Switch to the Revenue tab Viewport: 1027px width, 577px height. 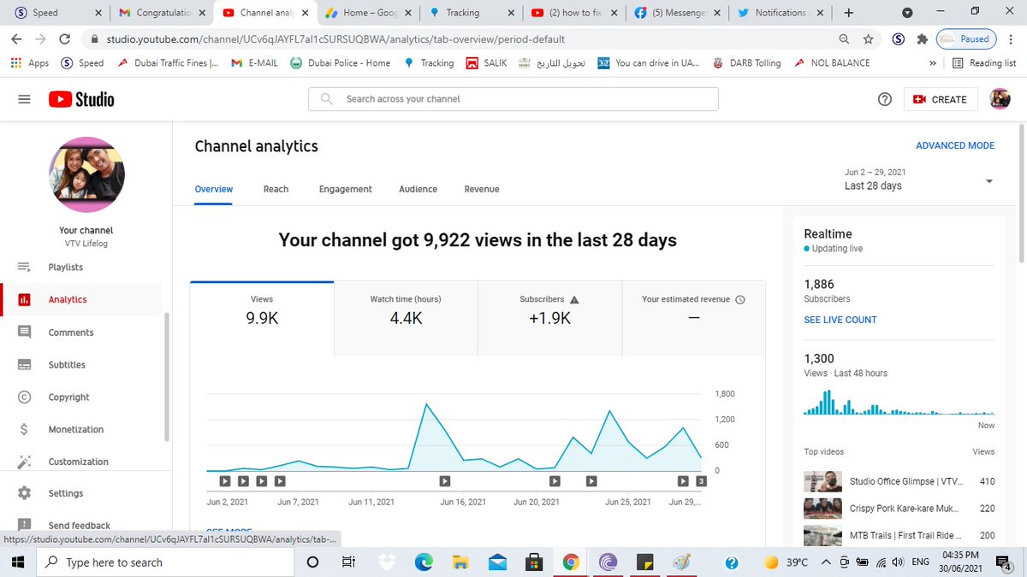pyautogui.click(x=482, y=189)
